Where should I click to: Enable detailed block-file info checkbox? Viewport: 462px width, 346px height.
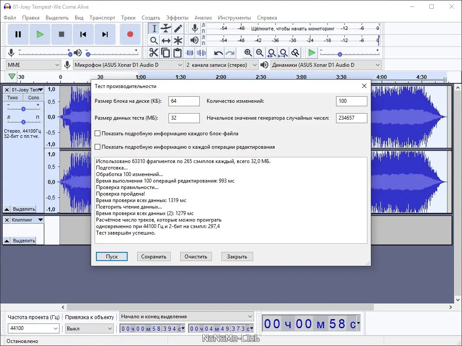tap(98, 134)
